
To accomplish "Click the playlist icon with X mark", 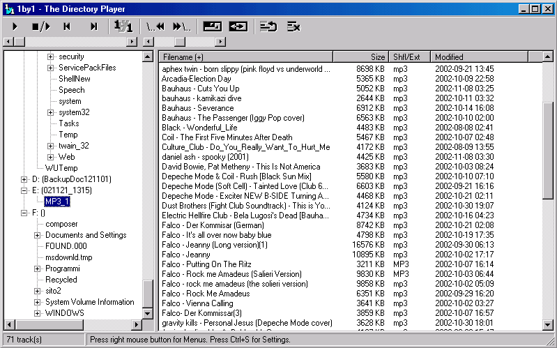I will point(293,27).
